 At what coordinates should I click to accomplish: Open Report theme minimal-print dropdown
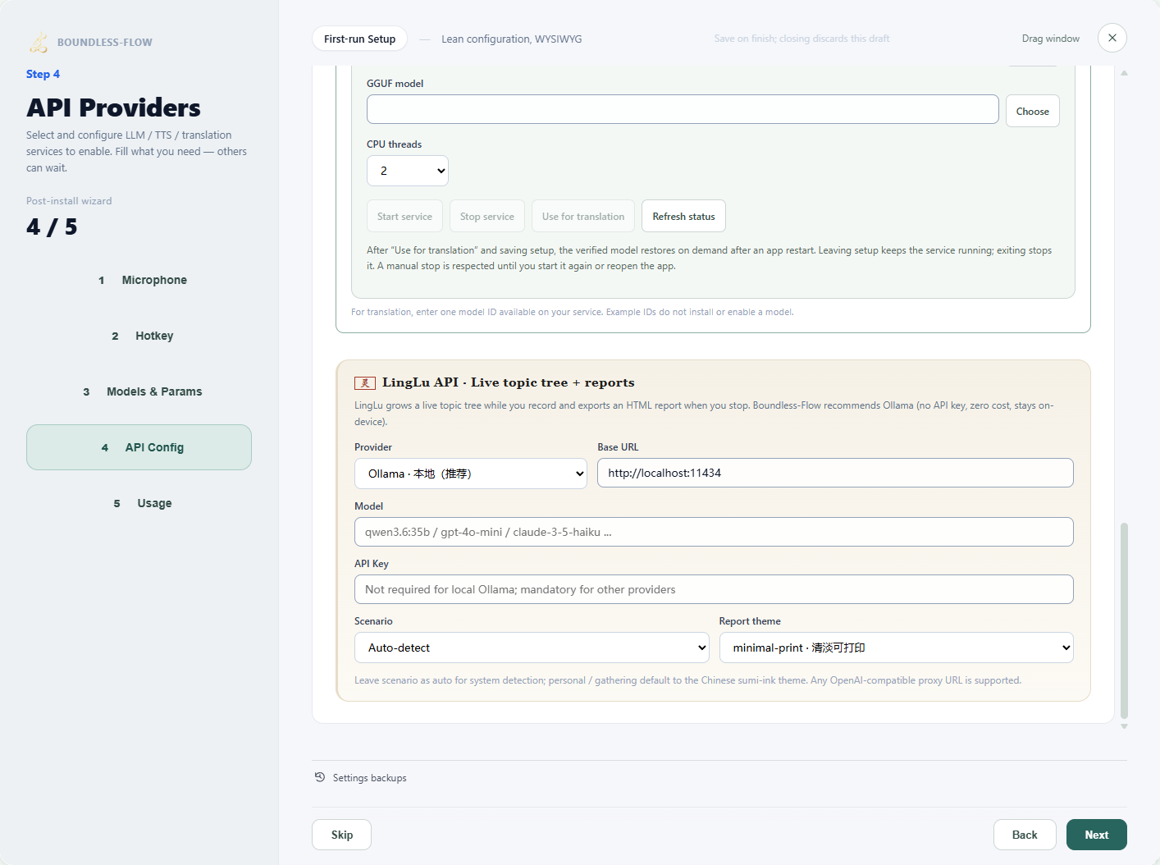click(897, 648)
